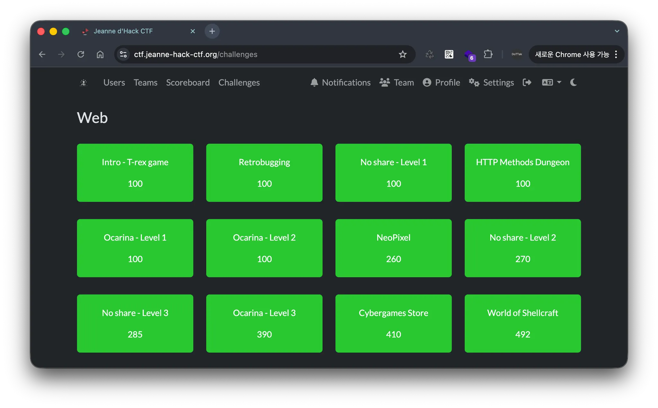Open the QR code extension icon
The height and width of the screenshot is (408, 658).
(x=449, y=54)
